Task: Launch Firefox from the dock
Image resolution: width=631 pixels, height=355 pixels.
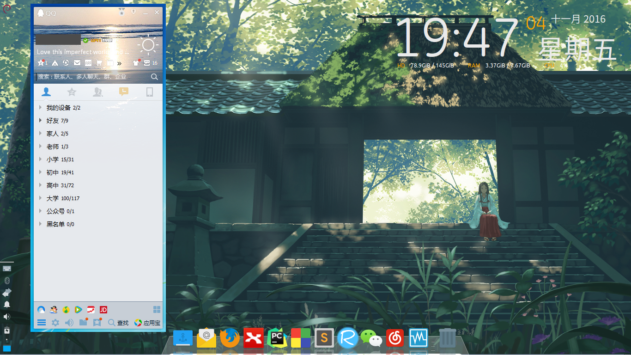Action: 230,338
